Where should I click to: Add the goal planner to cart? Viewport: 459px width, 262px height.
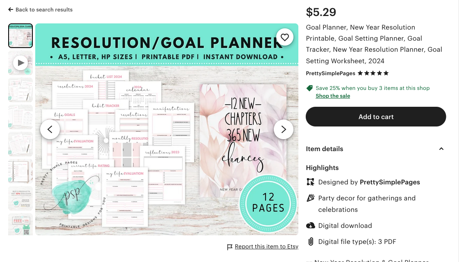[x=376, y=117]
